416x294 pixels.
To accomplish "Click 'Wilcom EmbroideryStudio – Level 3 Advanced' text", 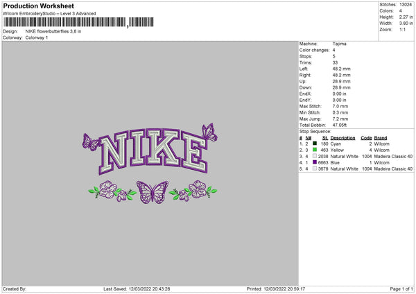I will tap(49, 14).
